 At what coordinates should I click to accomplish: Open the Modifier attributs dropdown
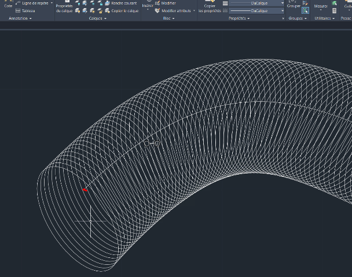195,10
